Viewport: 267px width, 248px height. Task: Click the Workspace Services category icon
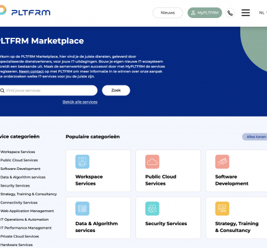82,162
